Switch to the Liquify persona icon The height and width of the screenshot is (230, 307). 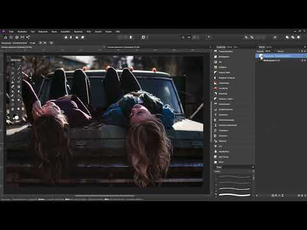click(x=12, y=37)
